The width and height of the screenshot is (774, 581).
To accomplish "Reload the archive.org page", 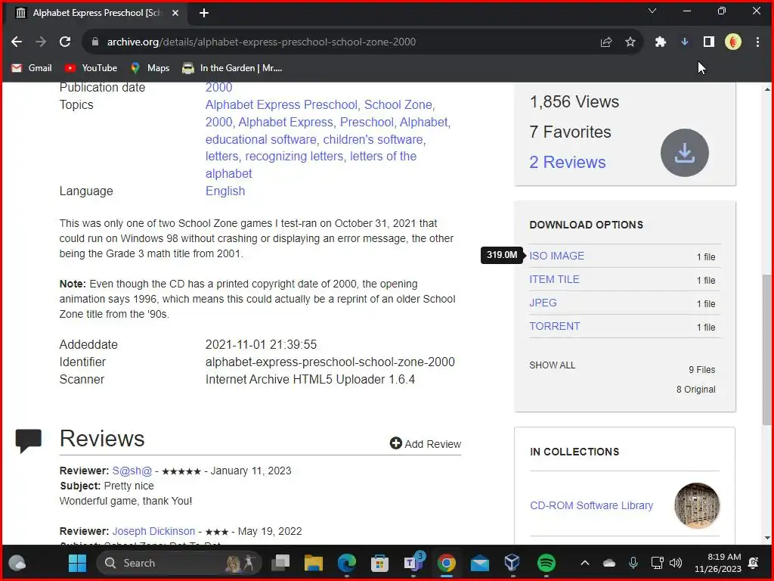I will (x=65, y=42).
